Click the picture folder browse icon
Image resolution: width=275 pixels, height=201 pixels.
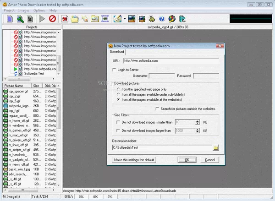click(95, 19)
